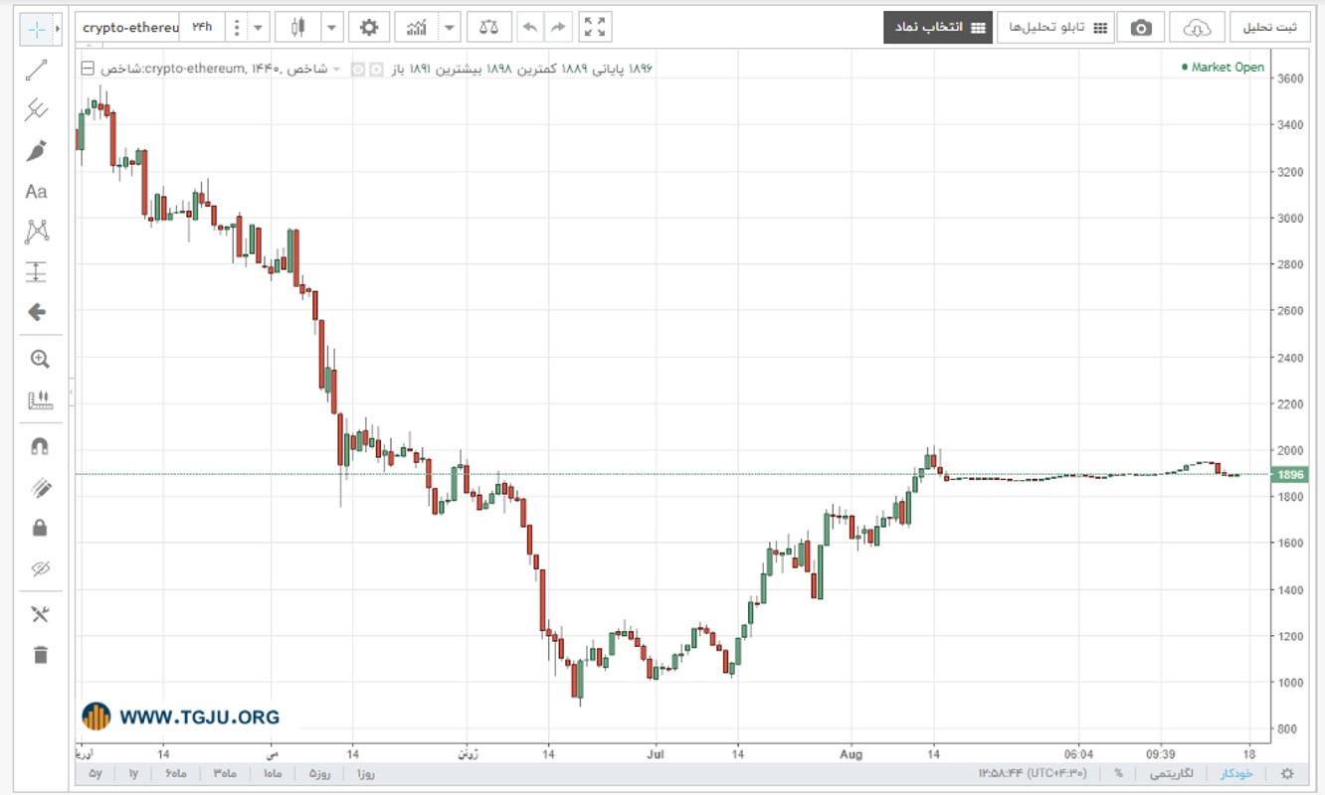
Task: Enable the logarithmic scale toggle
Action: 1166,773
